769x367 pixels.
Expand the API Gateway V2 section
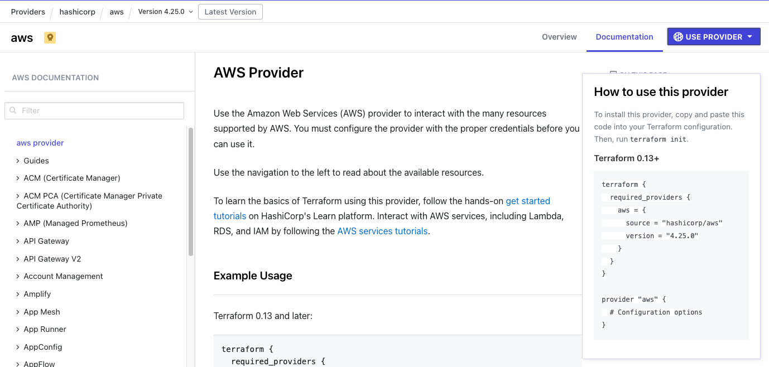pyautogui.click(x=18, y=259)
